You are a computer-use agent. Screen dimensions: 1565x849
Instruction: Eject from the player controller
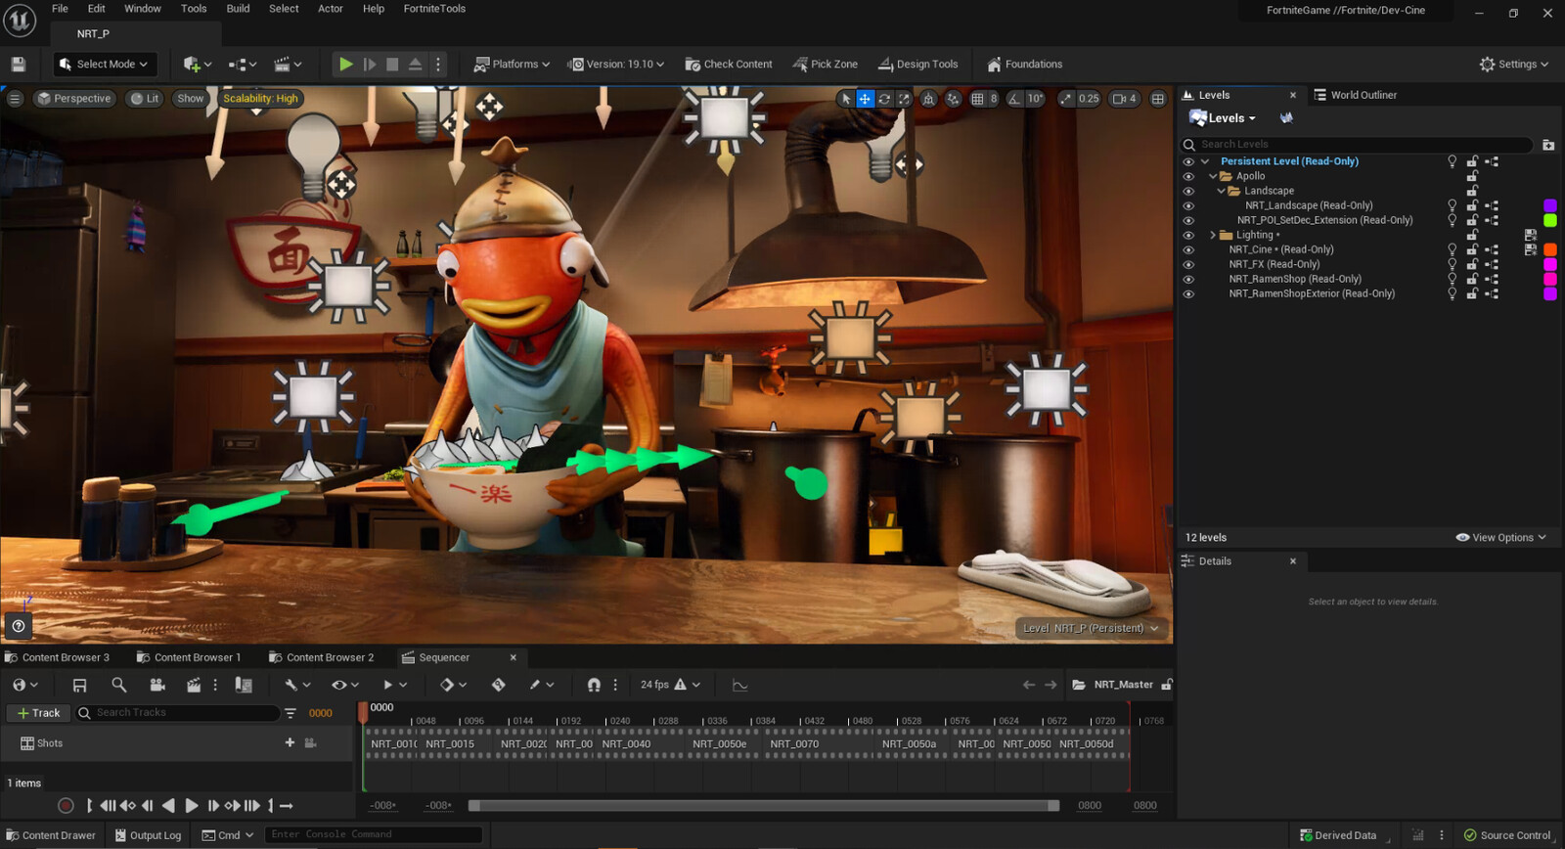click(415, 65)
